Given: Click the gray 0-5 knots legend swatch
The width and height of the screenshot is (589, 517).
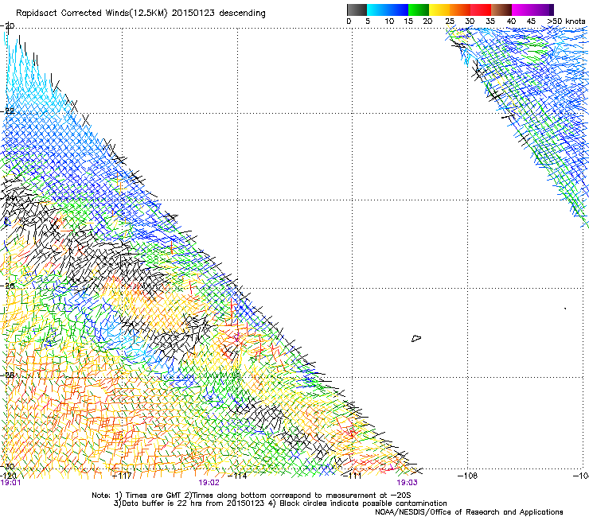Looking at the screenshot, I should click(357, 10).
